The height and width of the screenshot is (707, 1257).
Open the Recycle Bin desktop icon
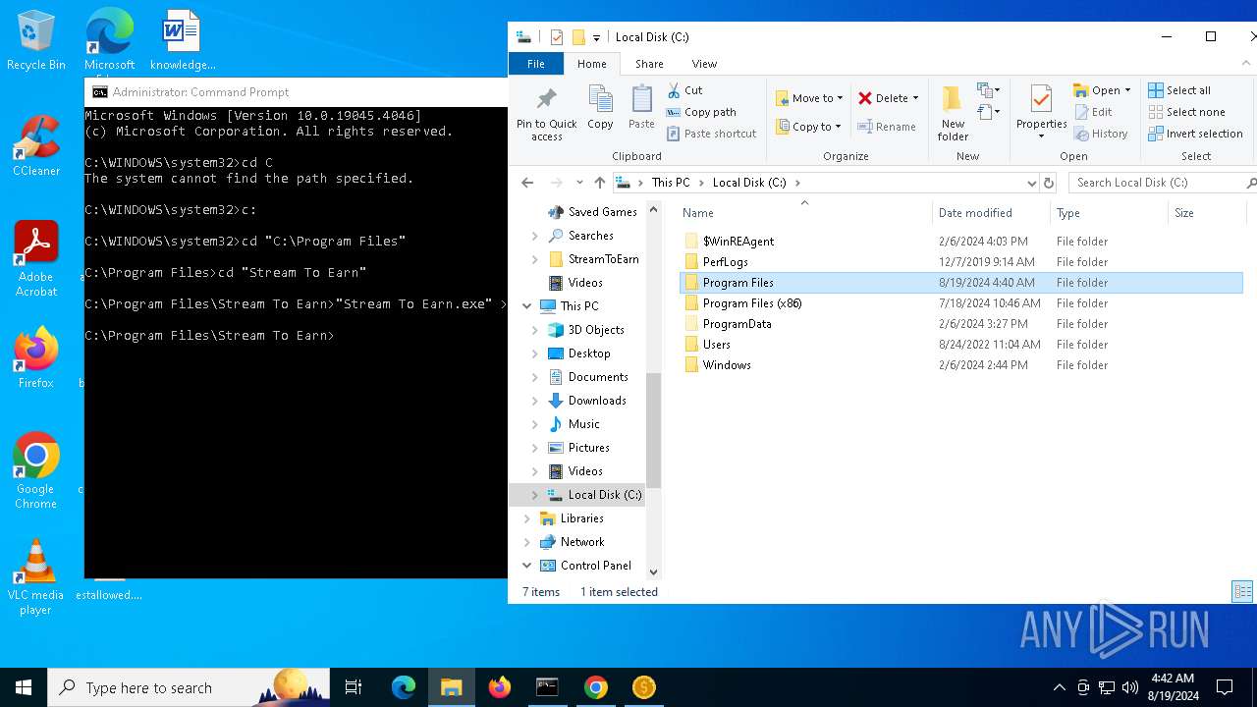tap(36, 41)
